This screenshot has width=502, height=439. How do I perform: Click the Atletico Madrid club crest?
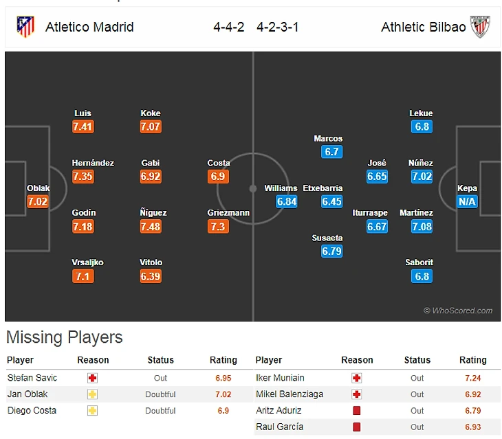tap(25, 27)
